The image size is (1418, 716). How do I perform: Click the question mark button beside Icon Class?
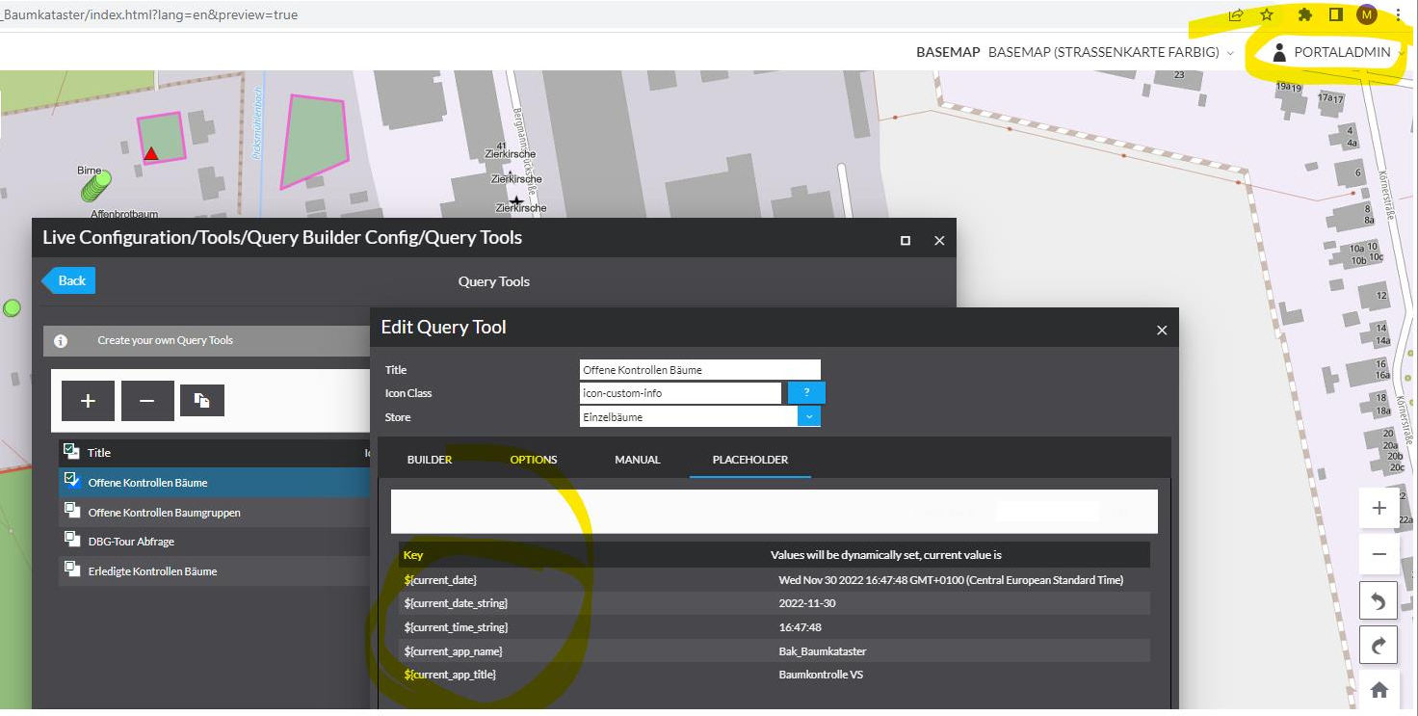click(x=805, y=392)
